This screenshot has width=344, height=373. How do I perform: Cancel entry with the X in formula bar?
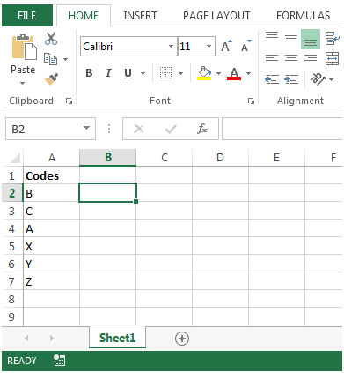coord(139,129)
